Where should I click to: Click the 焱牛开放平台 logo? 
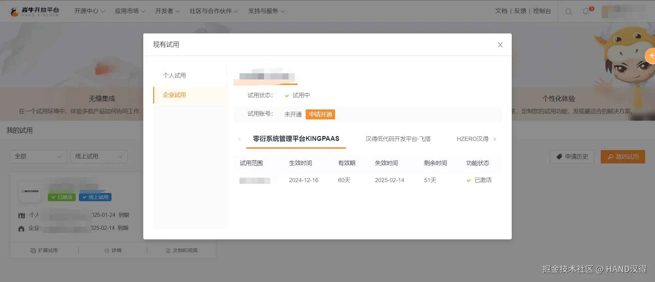pos(34,12)
